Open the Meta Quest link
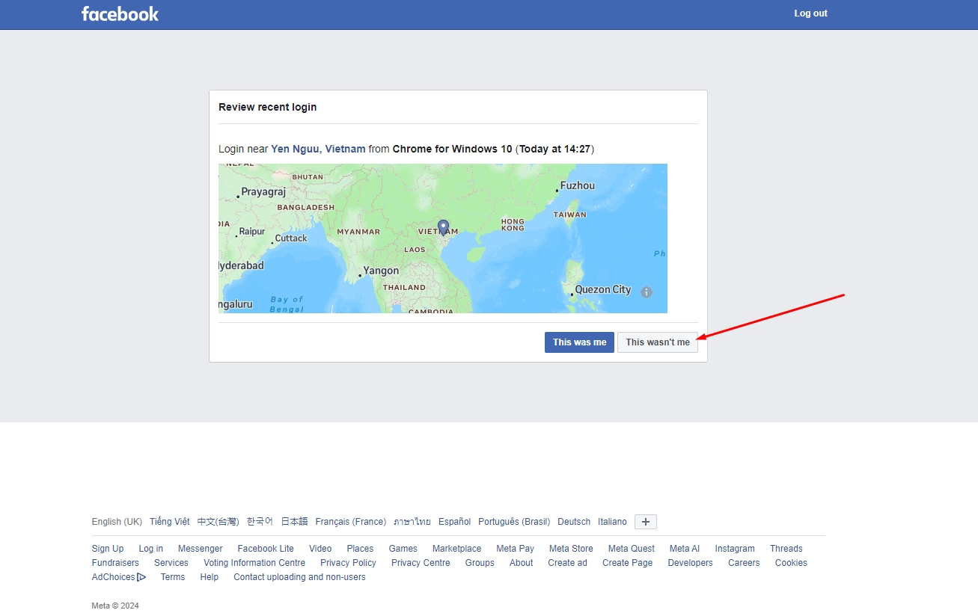The height and width of the screenshot is (616, 978). (632, 549)
